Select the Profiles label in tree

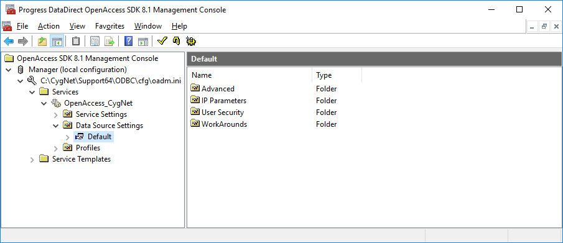[88, 147]
